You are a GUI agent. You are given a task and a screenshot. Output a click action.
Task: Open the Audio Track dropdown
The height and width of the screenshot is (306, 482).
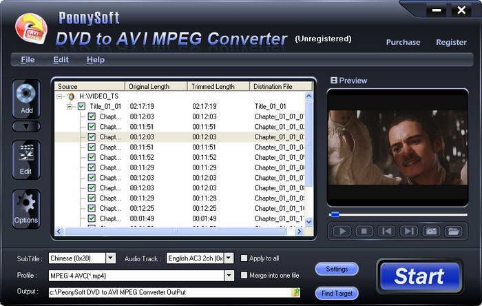229,258
